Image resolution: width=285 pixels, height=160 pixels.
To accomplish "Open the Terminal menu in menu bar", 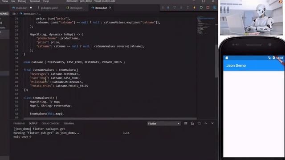I will (35, 1).
